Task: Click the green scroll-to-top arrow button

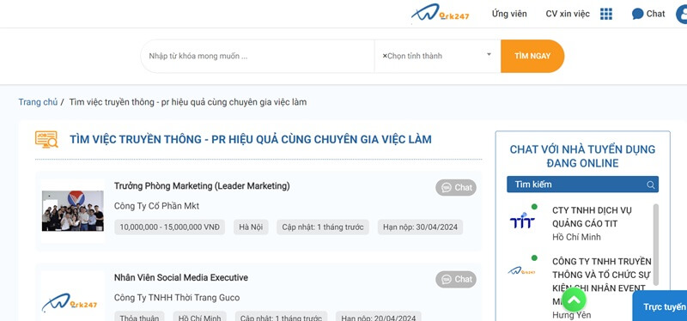Action: (574, 300)
